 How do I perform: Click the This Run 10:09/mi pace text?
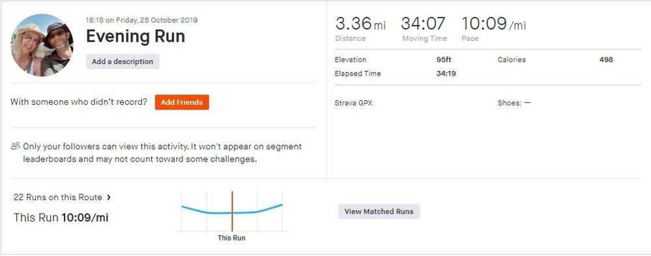point(61,218)
